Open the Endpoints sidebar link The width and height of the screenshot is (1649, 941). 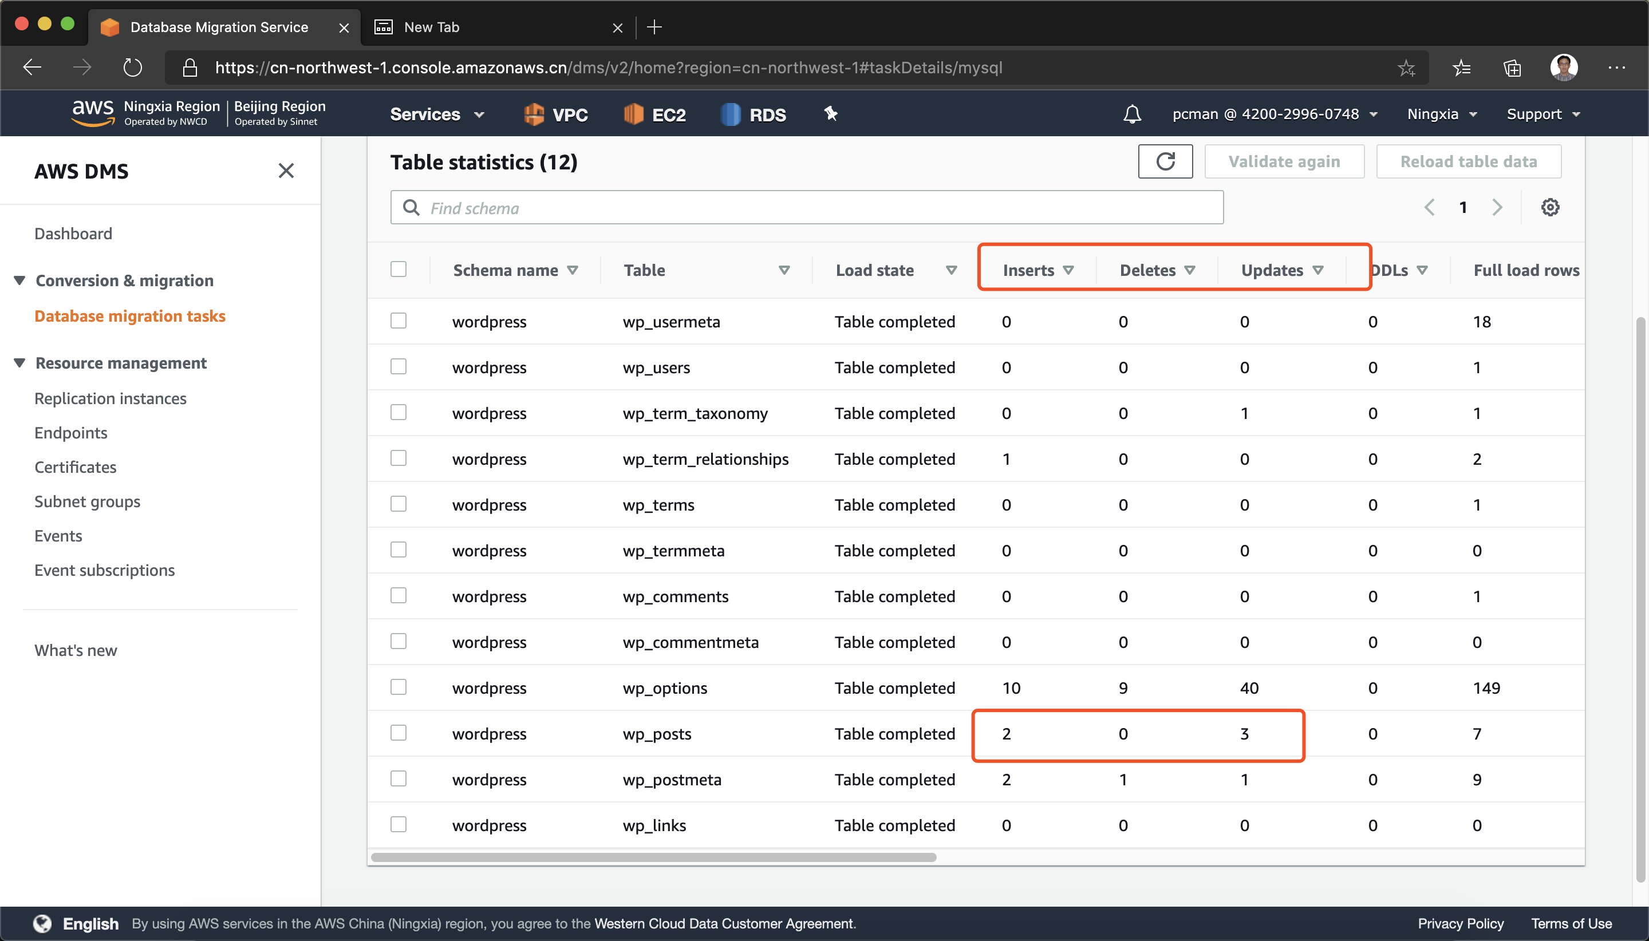coord(71,433)
